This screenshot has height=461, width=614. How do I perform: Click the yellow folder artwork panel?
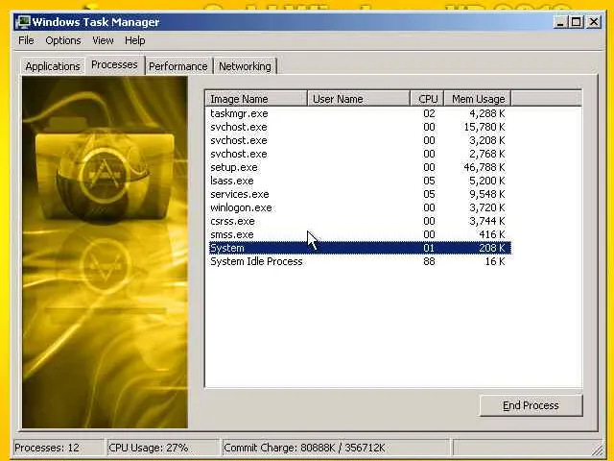tap(105, 252)
